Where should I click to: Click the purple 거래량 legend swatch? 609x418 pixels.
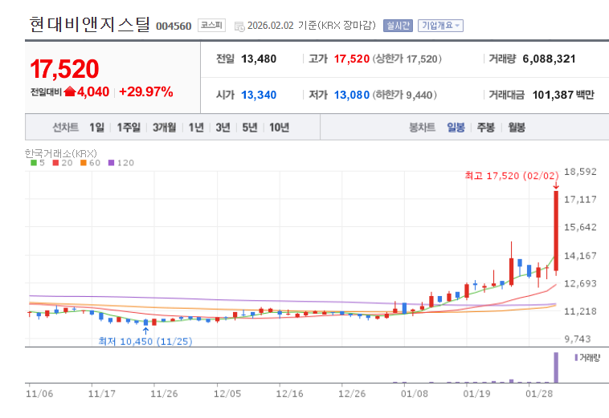point(576,358)
